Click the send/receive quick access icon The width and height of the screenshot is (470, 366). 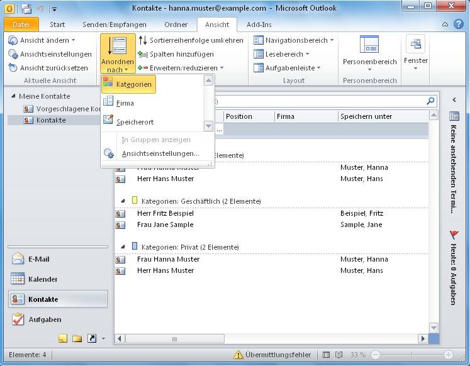point(26,8)
